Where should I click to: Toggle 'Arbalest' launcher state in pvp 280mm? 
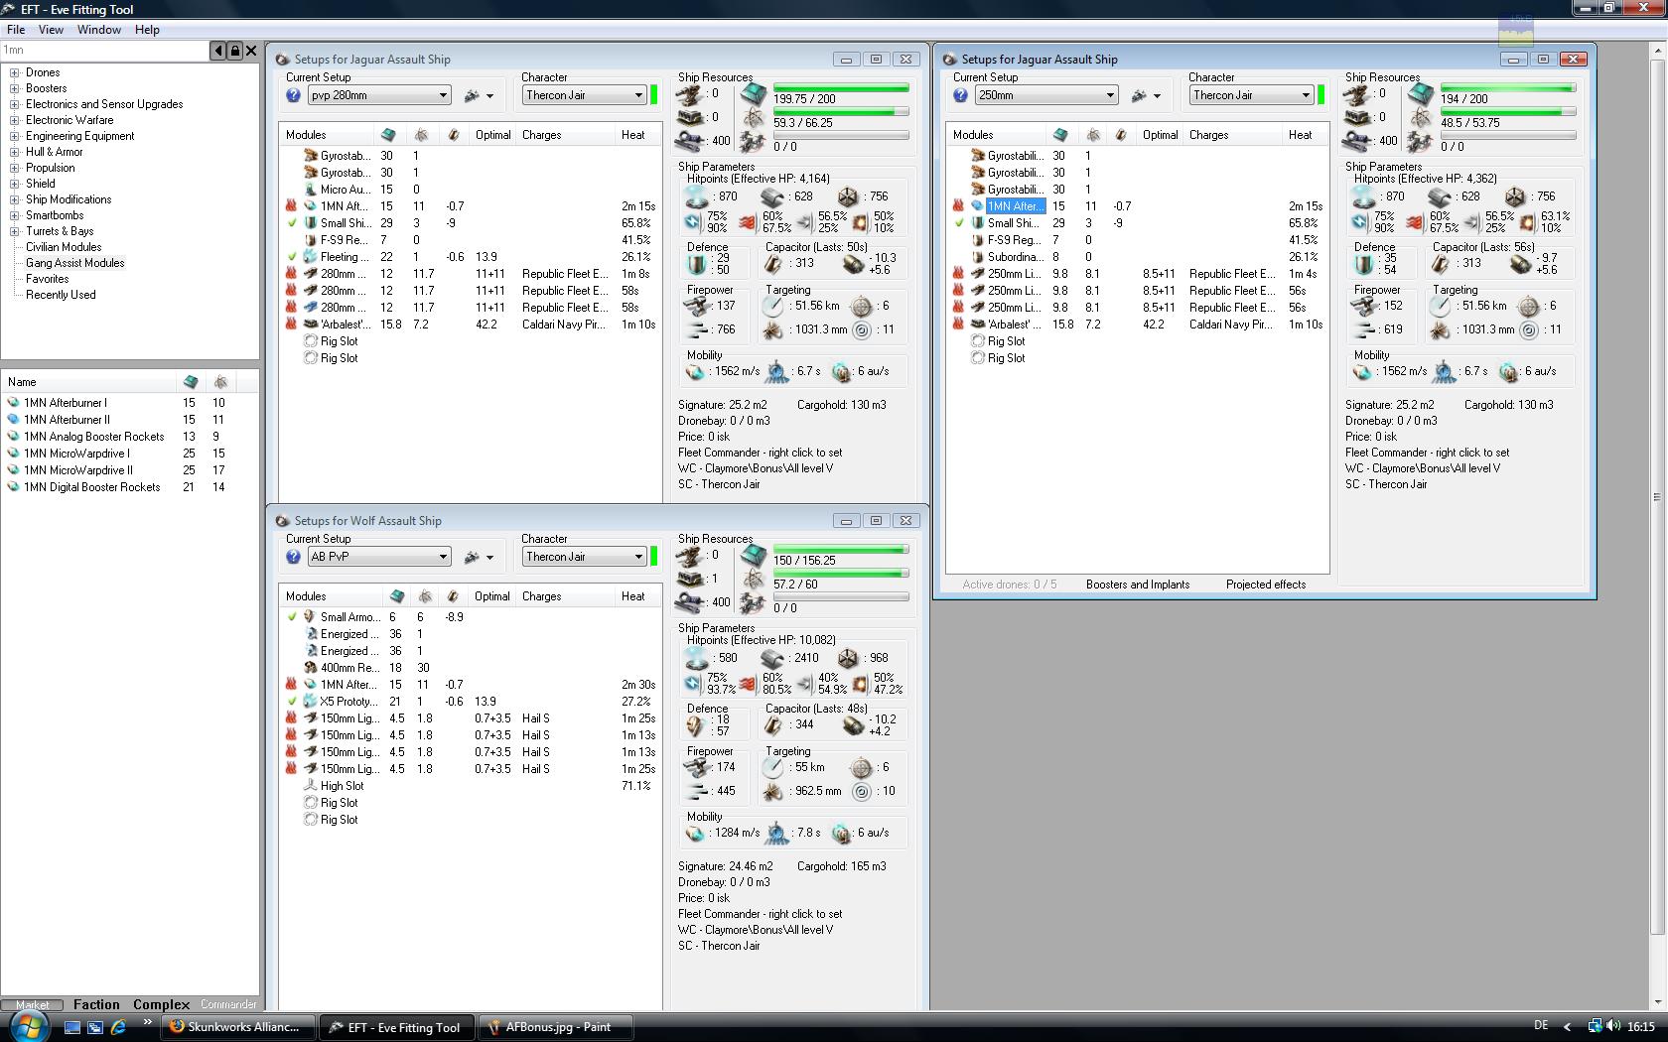[x=291, y=325]
